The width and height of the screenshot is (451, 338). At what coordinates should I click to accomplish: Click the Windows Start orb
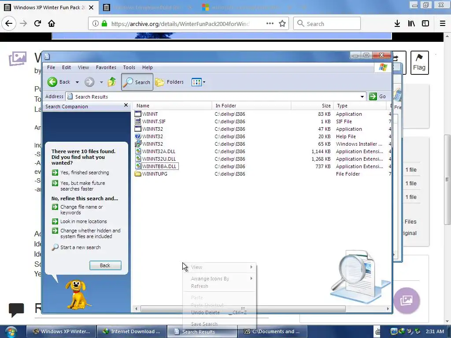click(11, 332)
